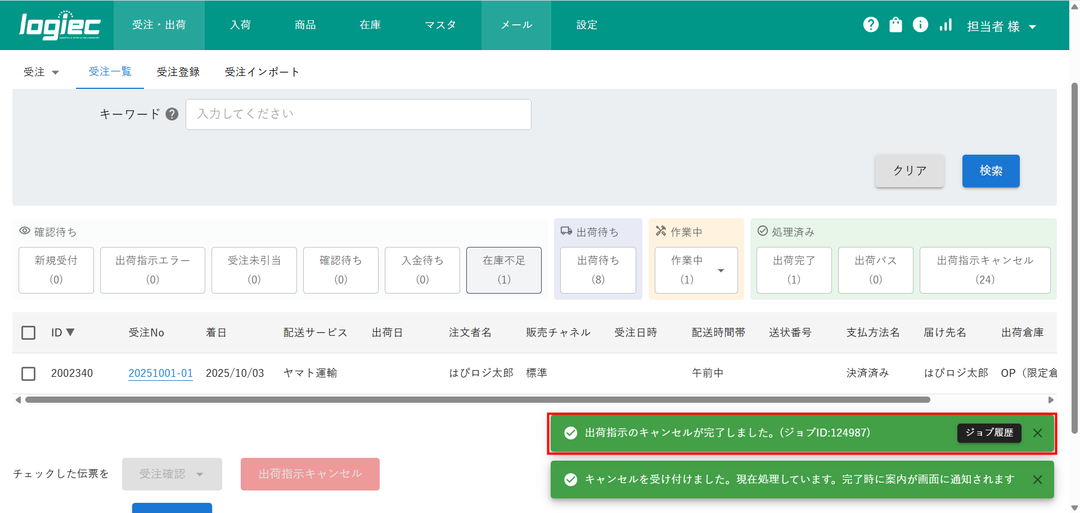The width and height of the screenshot is (1080, 513).
Task: Click the help question mark icon in header
Action: (x=871, y=25)
